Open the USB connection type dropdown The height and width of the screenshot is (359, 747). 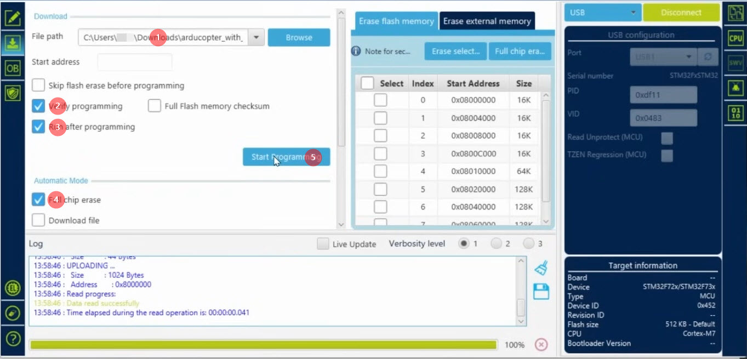(x=602, y=13)
